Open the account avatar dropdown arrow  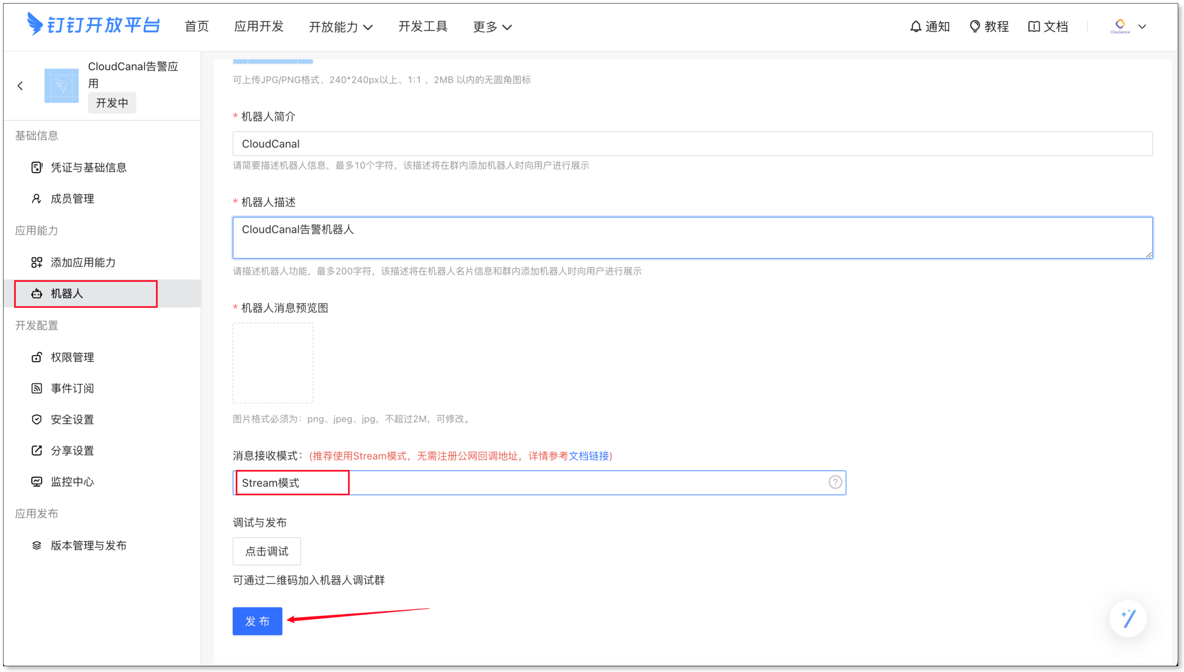[1142, 26]
